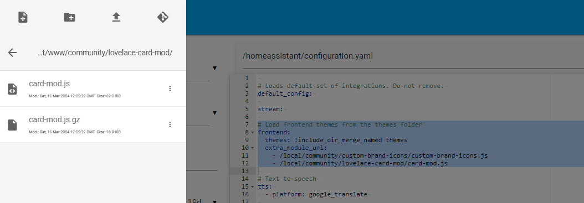The image size is (584, 203).
Task: Open card-mod.js options three-dot menu
Action: [170, 89]
